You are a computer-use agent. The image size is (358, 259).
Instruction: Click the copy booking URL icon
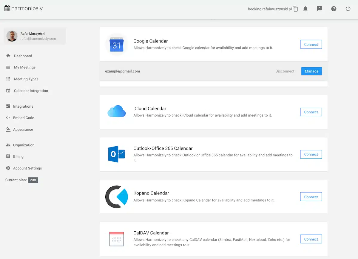point(295,9)
